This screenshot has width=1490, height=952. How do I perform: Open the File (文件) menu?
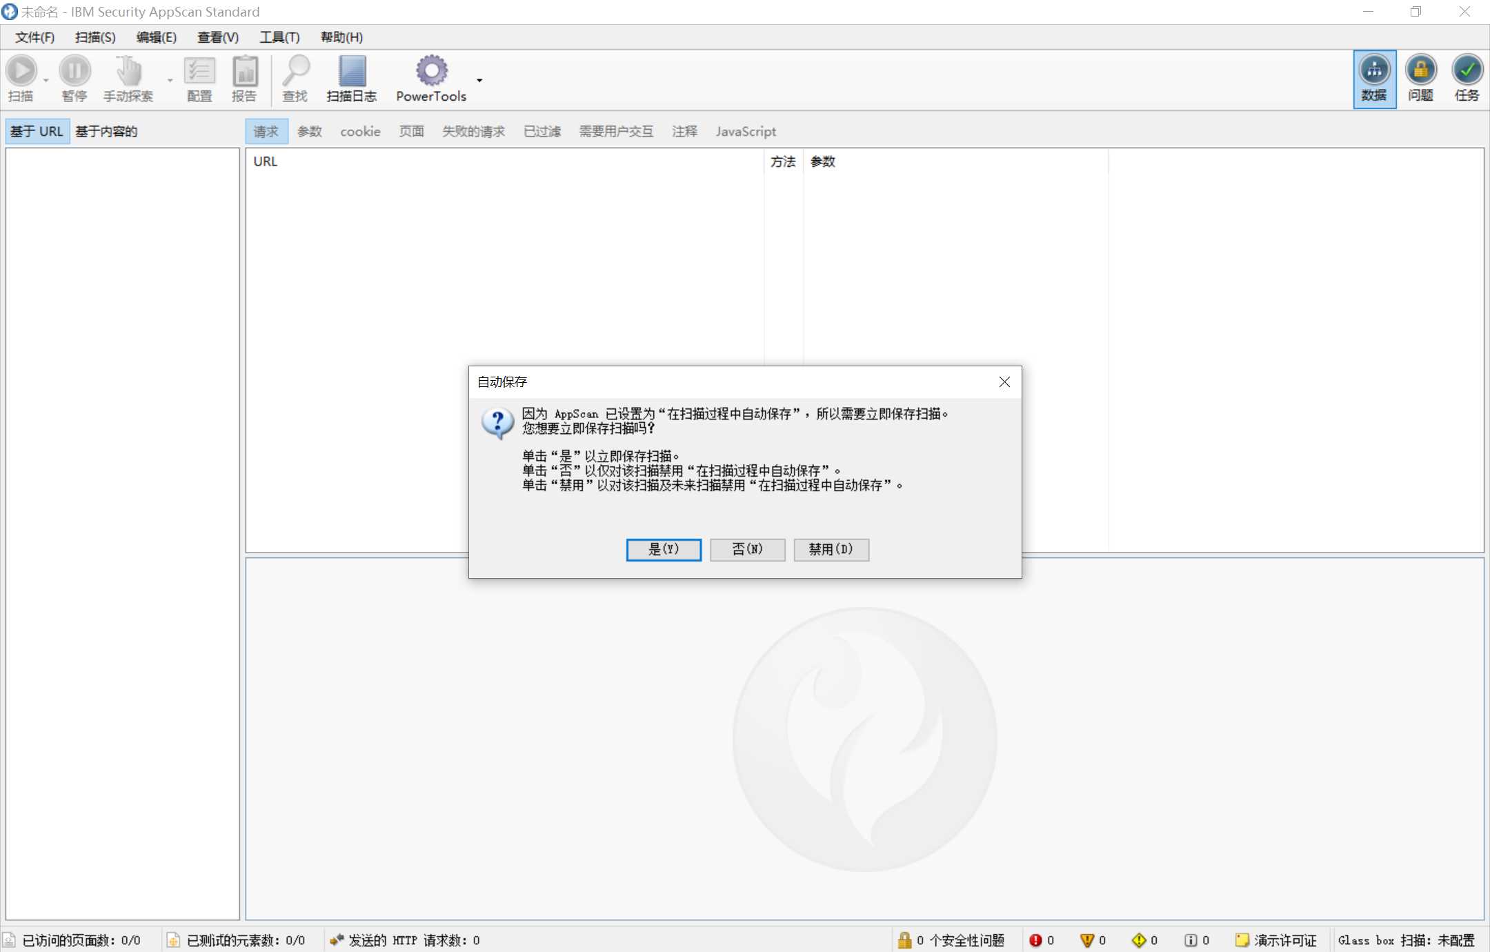click(34, 37)
